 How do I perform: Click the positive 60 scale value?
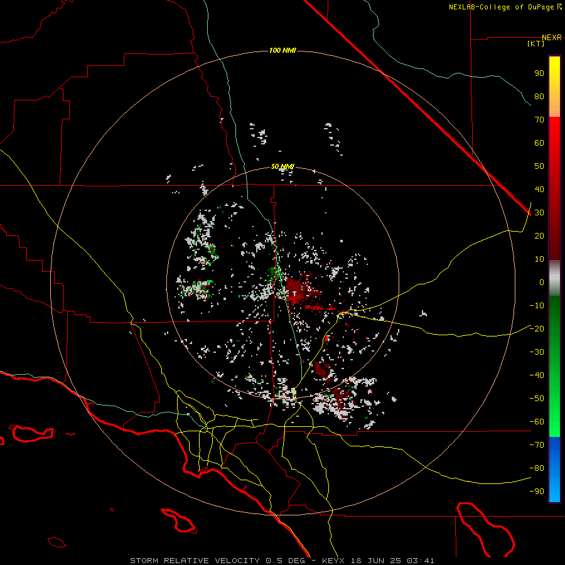click(539, 143)
